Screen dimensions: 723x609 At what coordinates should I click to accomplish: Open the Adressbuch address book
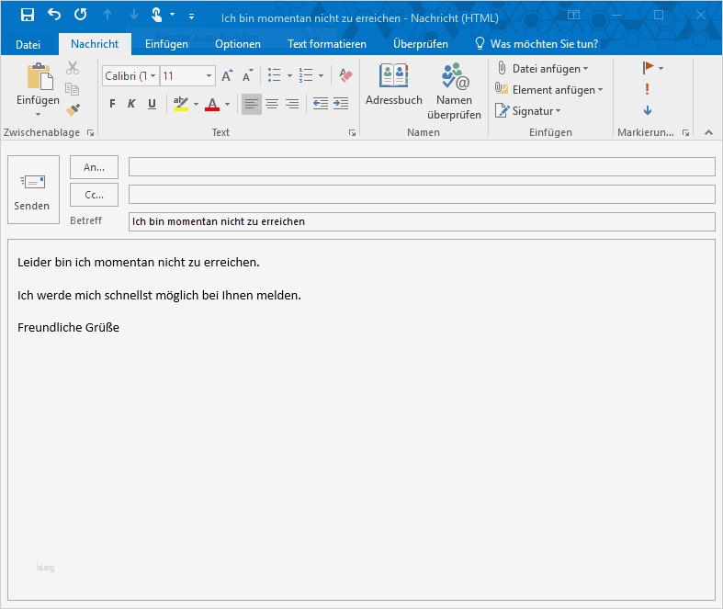tap(393, 85)
